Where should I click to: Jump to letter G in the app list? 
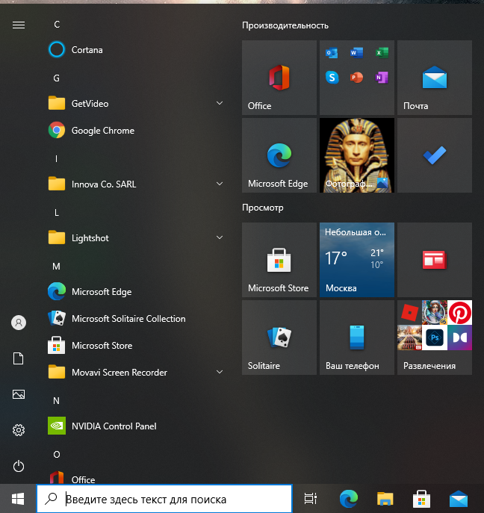tap(56, 78)
